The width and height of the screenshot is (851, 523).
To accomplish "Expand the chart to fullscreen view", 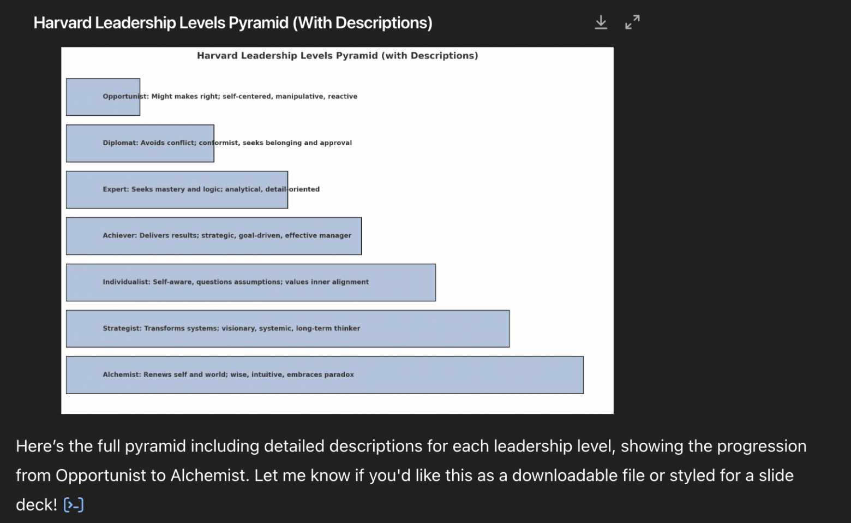I will click(x=632, y=22).
